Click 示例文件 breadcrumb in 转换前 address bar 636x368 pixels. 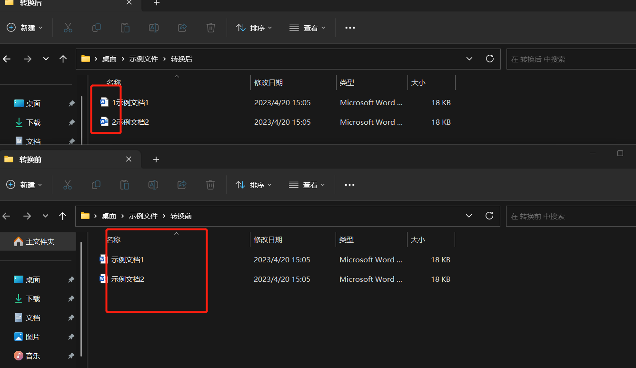(143, 216)
